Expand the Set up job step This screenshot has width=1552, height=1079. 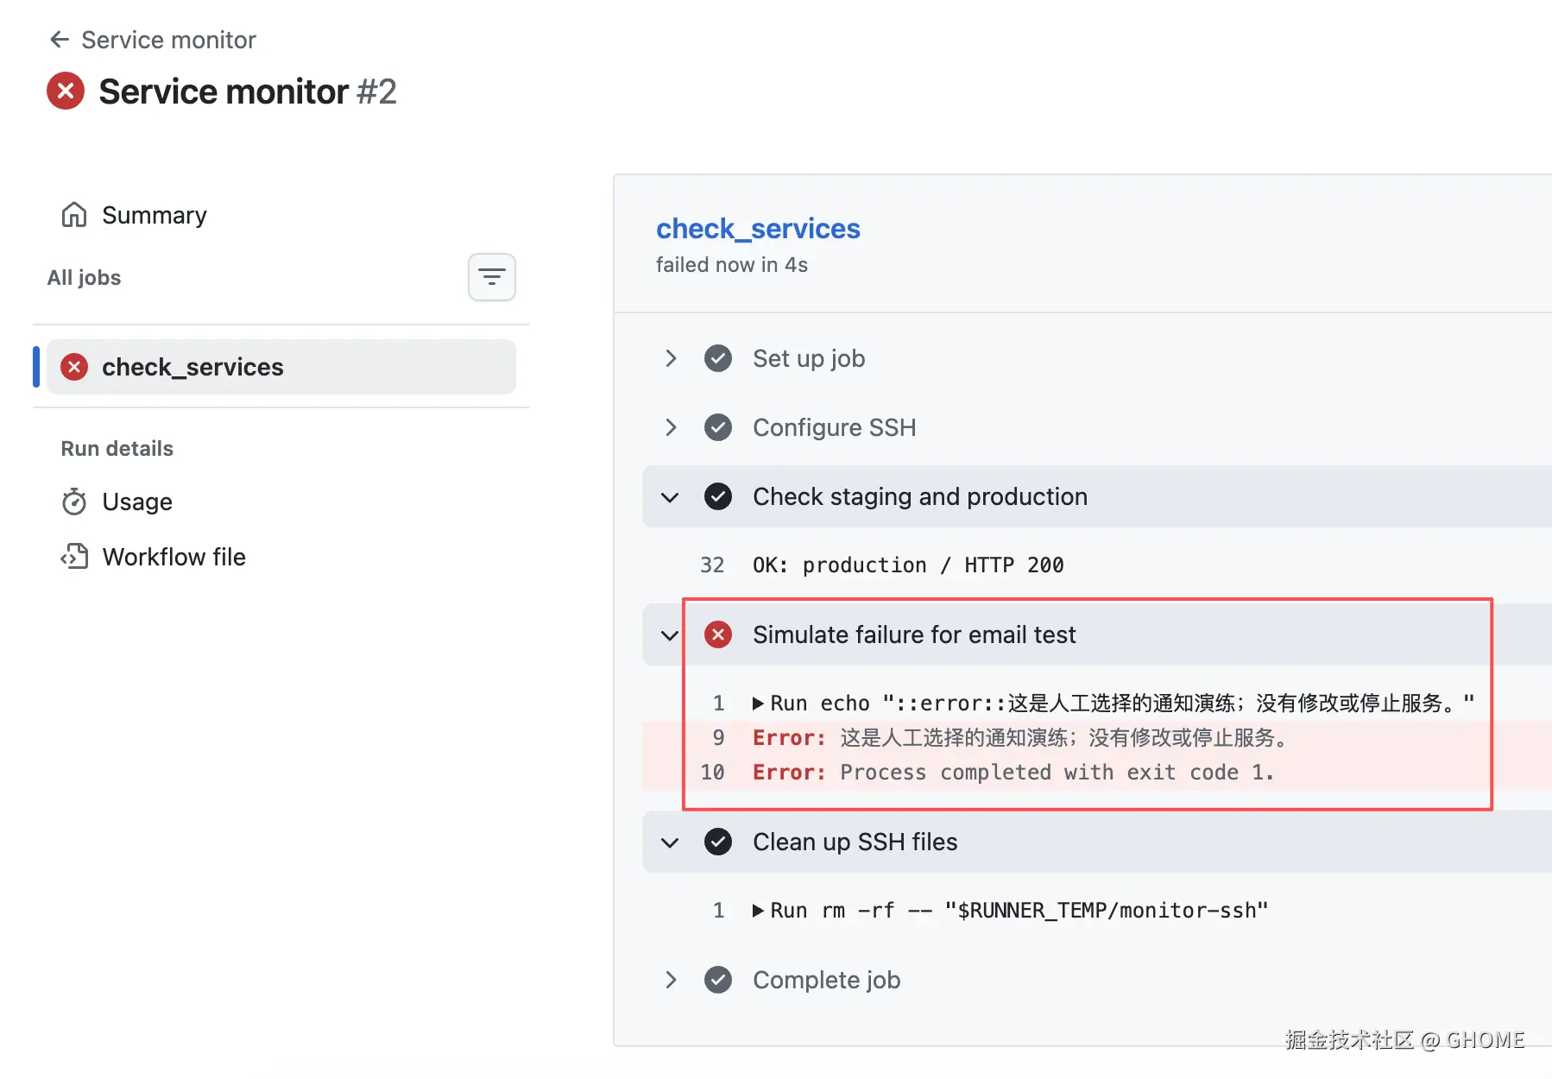671,358
